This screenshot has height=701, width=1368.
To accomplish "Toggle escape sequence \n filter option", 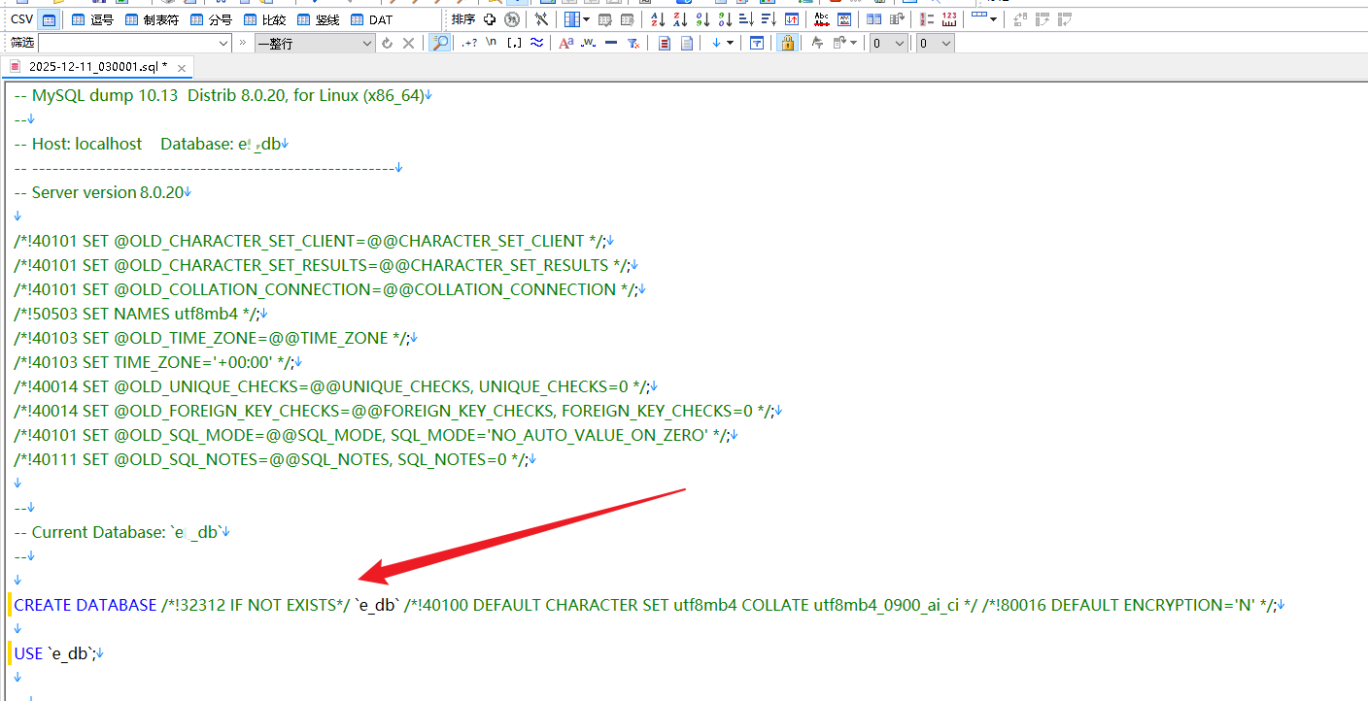I will (x=492, y=43).
